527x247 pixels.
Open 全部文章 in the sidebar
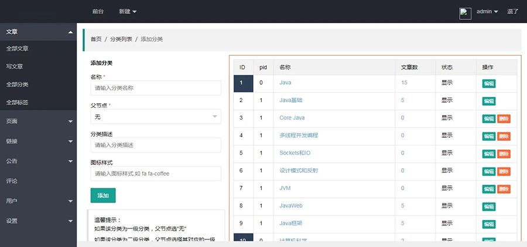[x=18, y=48]
